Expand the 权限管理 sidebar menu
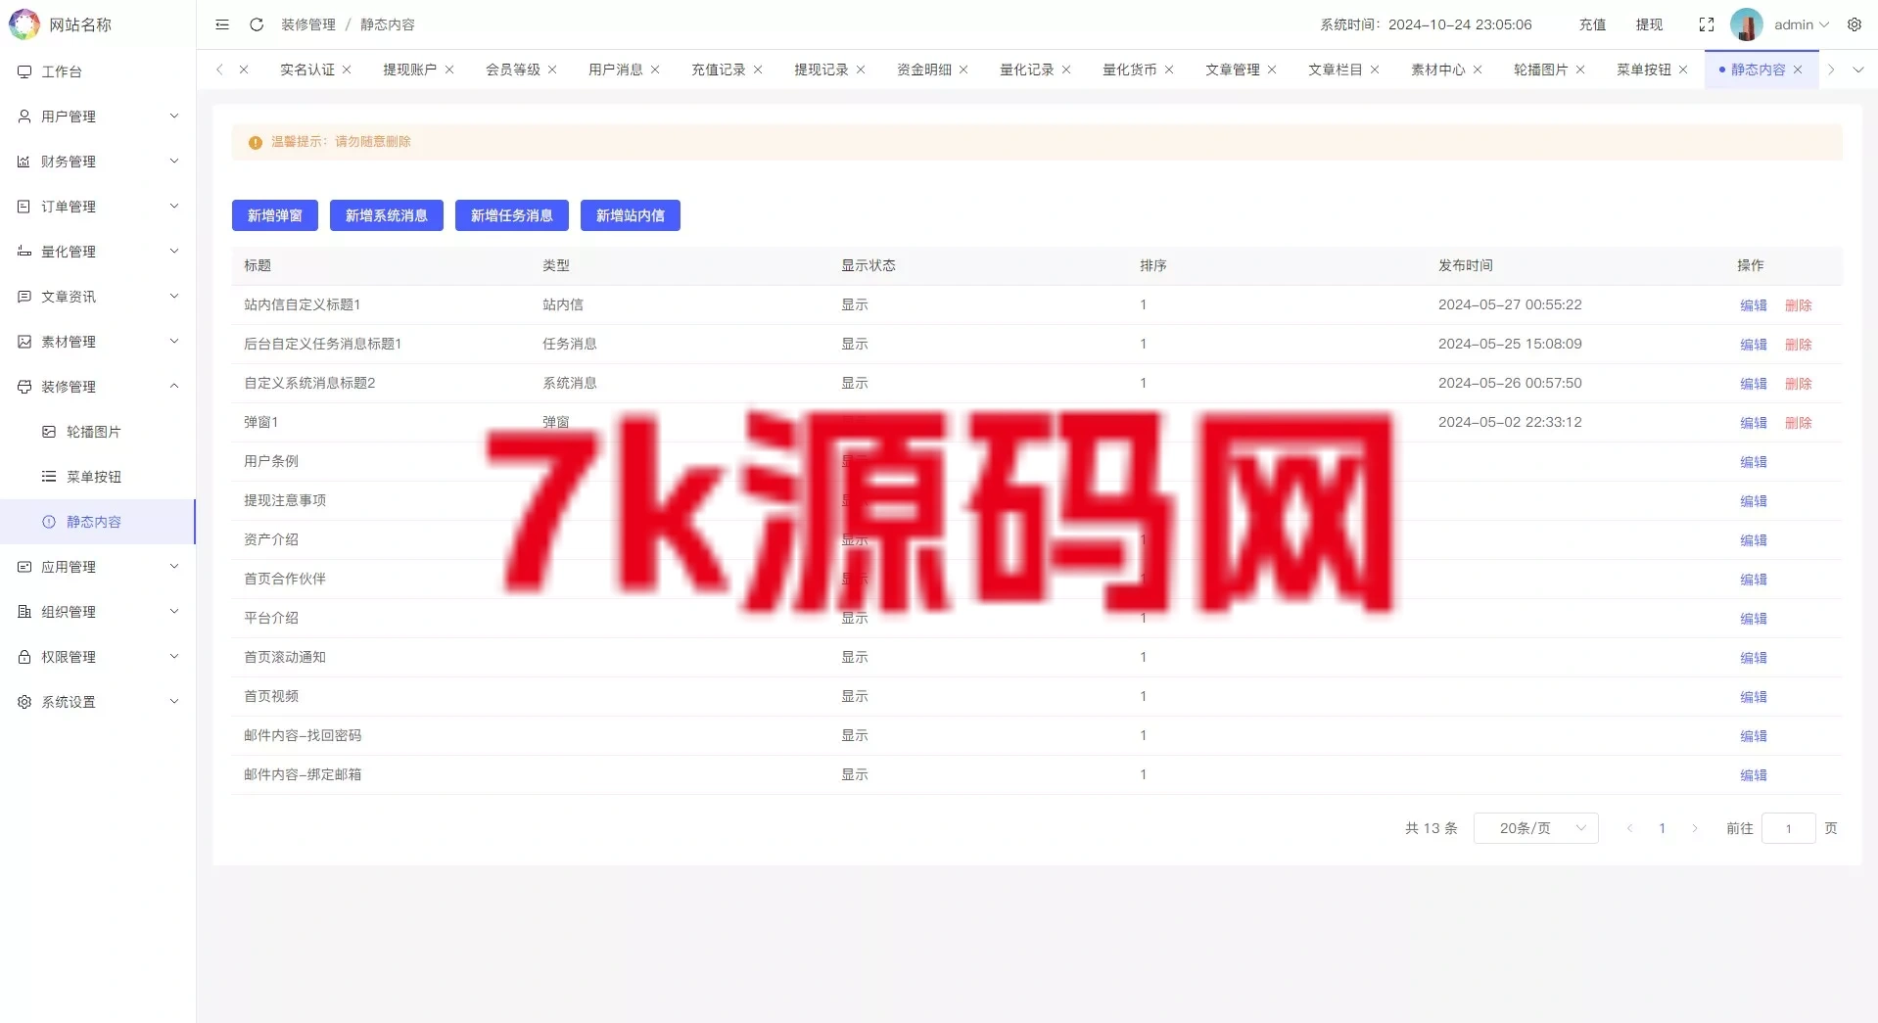Screen dimensions: 1878x1023 click(98, 657)
